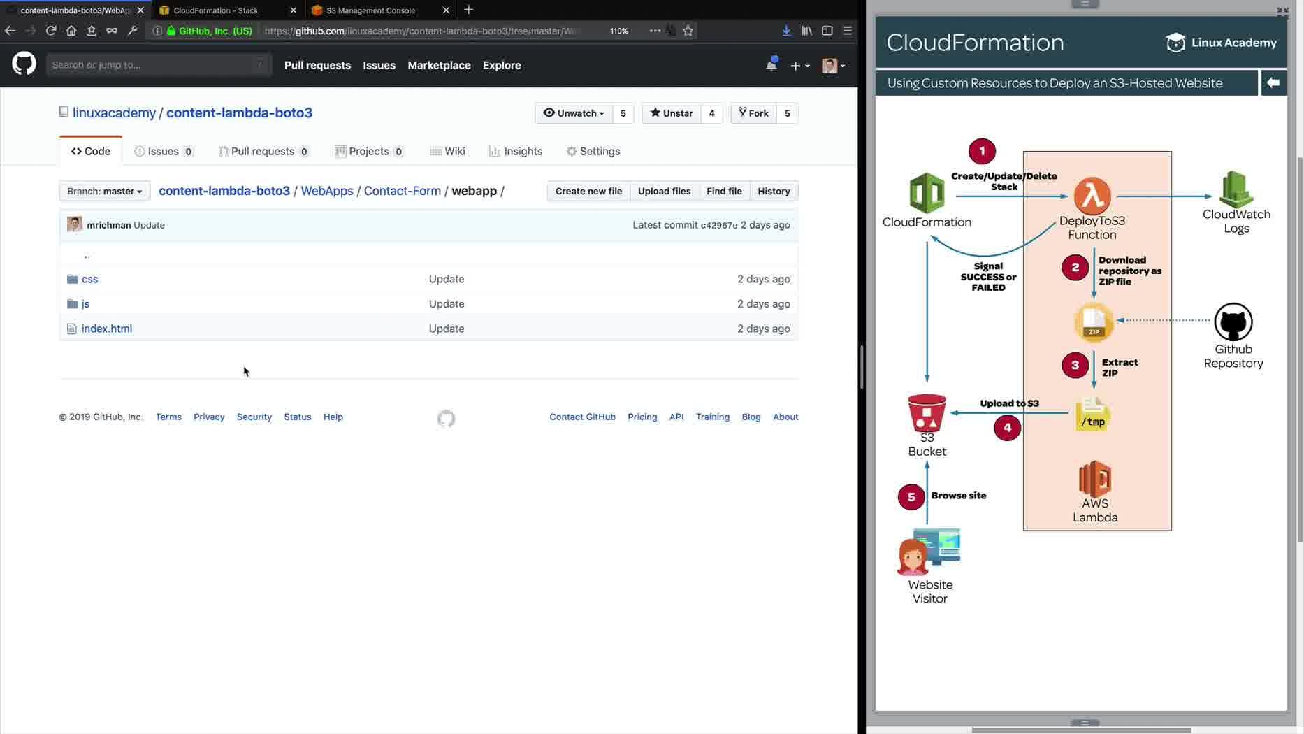Open the Insights tab
The width and height of the screenshot is (1304, 734).
click(x=516, y=151)
